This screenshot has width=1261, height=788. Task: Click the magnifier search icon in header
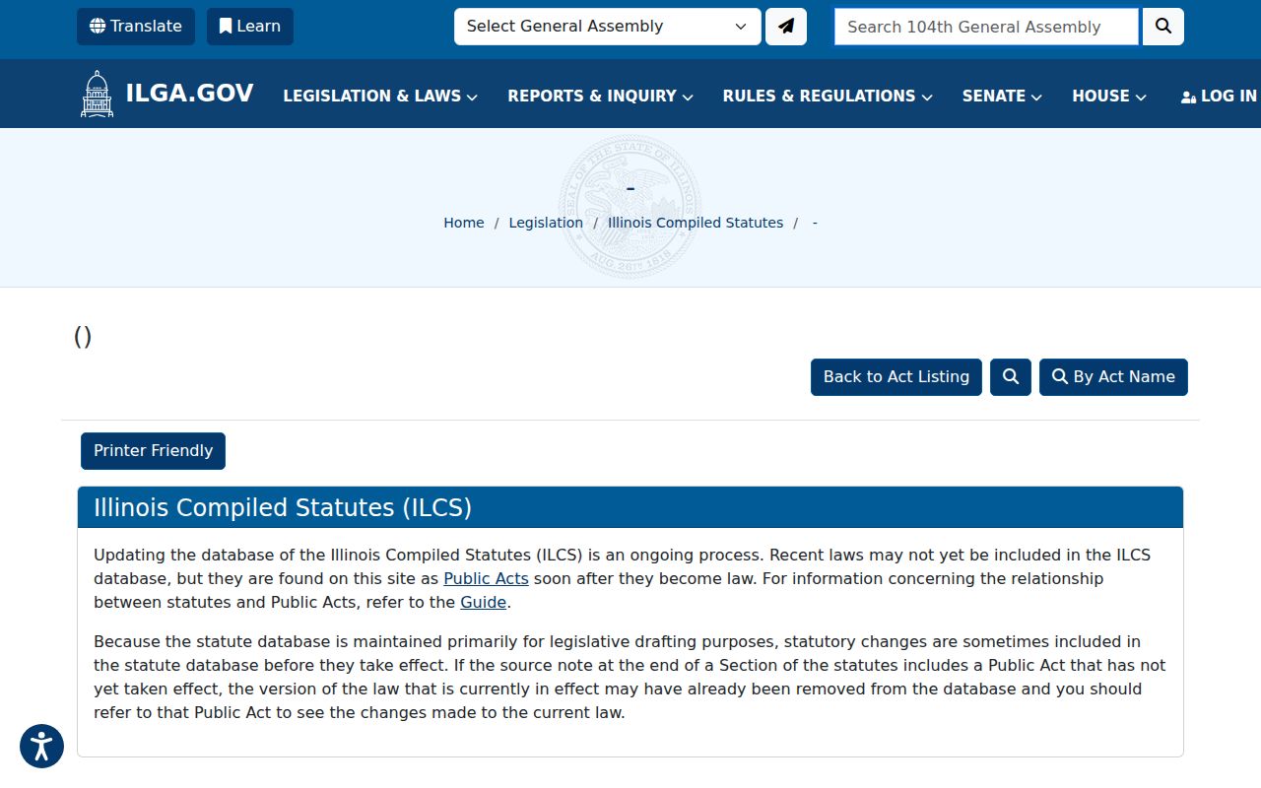1163,27
